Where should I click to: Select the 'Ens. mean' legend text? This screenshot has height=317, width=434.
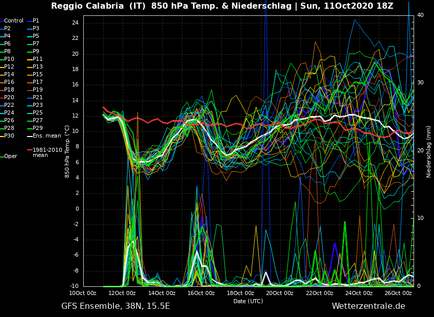click(47, 136)
